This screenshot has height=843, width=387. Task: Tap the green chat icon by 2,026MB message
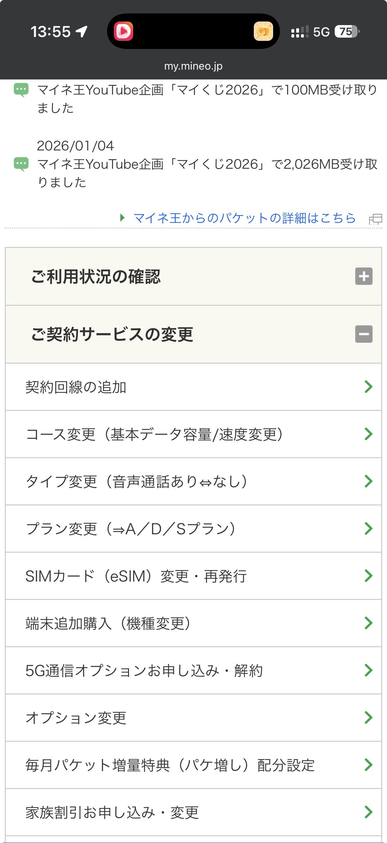coord(21,164)
